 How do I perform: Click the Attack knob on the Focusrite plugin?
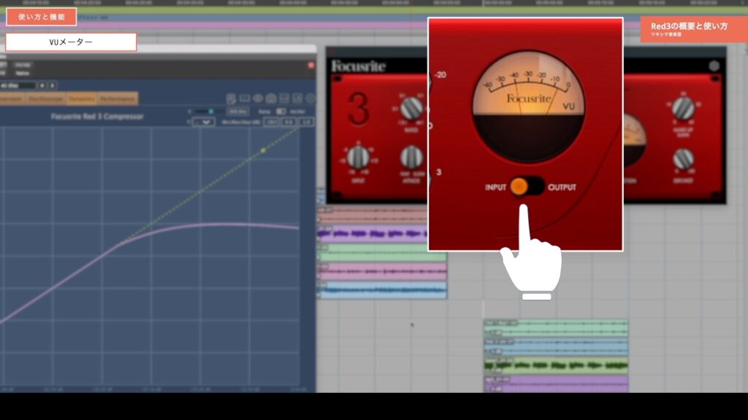pos(411,157)
